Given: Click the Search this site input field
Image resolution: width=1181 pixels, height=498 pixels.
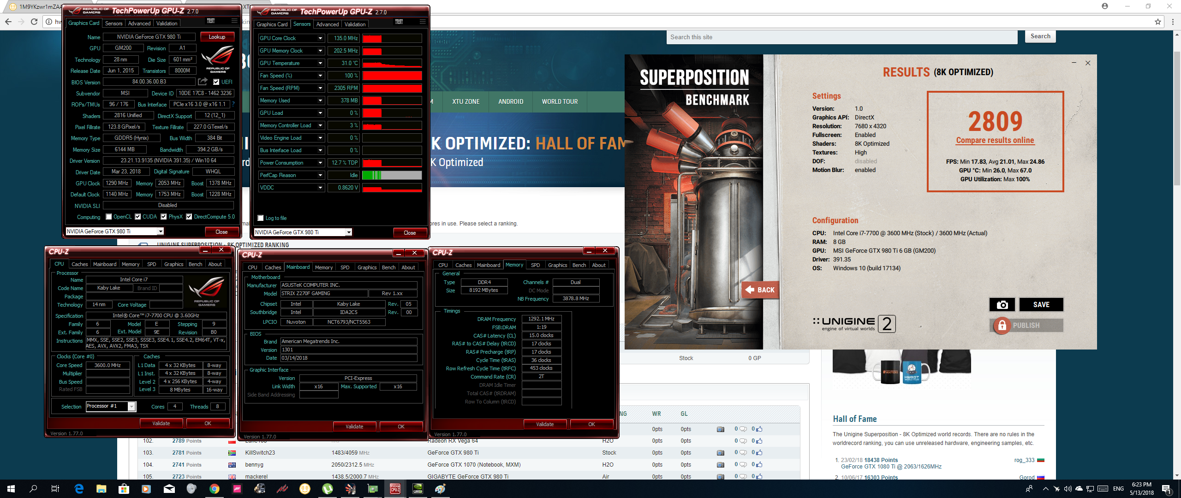Looking at the screenshot, I should (x=841, y=37).
